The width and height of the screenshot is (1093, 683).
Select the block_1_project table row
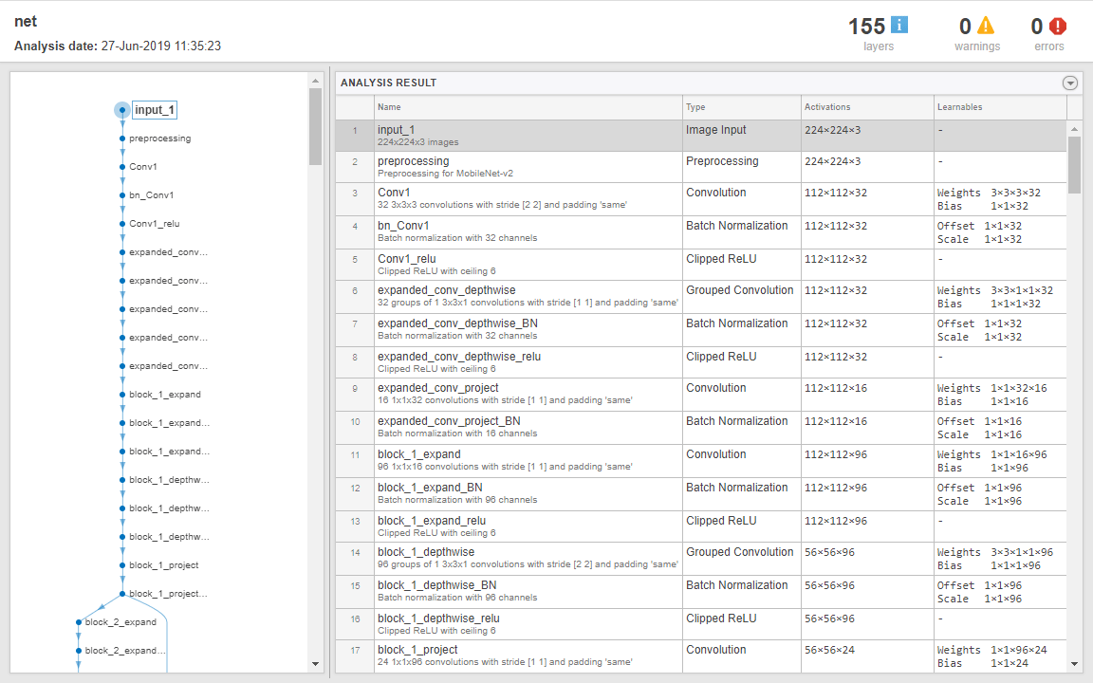click(x=701, y=655)
